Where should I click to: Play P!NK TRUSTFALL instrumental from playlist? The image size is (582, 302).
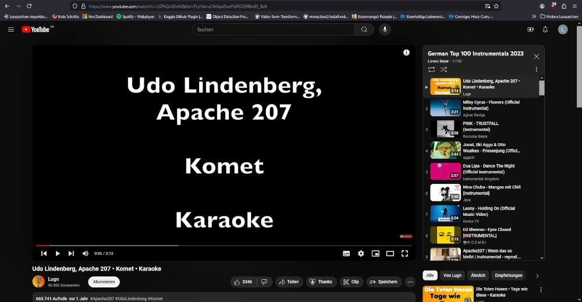pyautogui.click(x=481, y=129)
